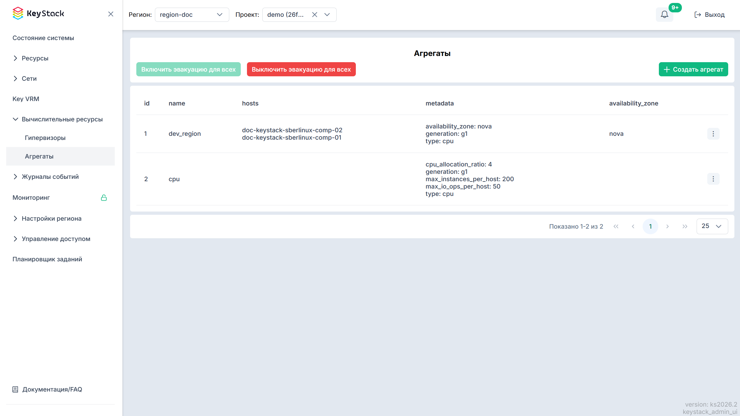
Task: Select the Агрегаты menu item
Action: tap(60, 156)
